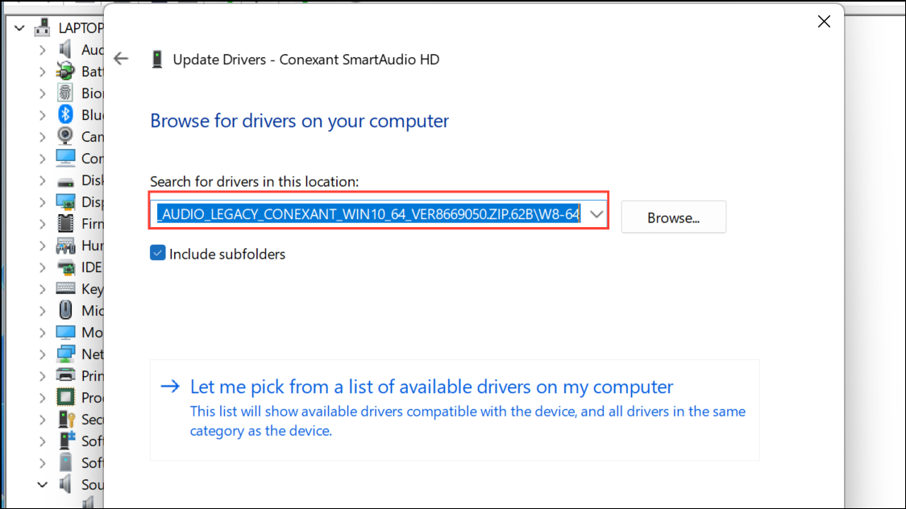Click the Biometric fingerprint icon
The height and width of the screenshot is (509, 906).
click(x=65, y=93)
